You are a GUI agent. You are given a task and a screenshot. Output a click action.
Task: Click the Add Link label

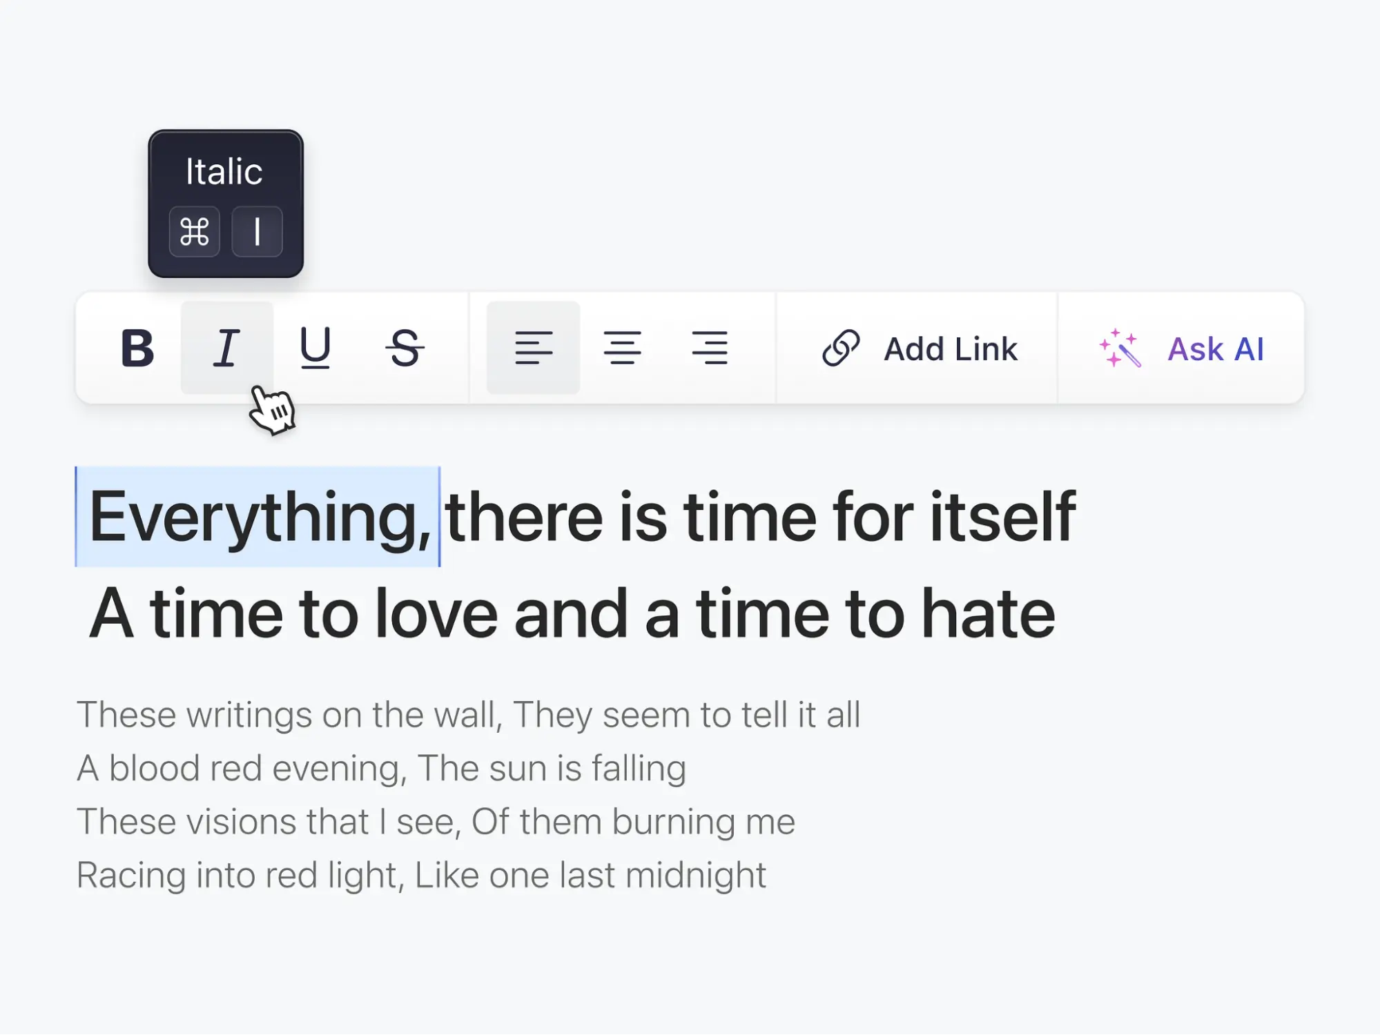[x=951, y=349]
